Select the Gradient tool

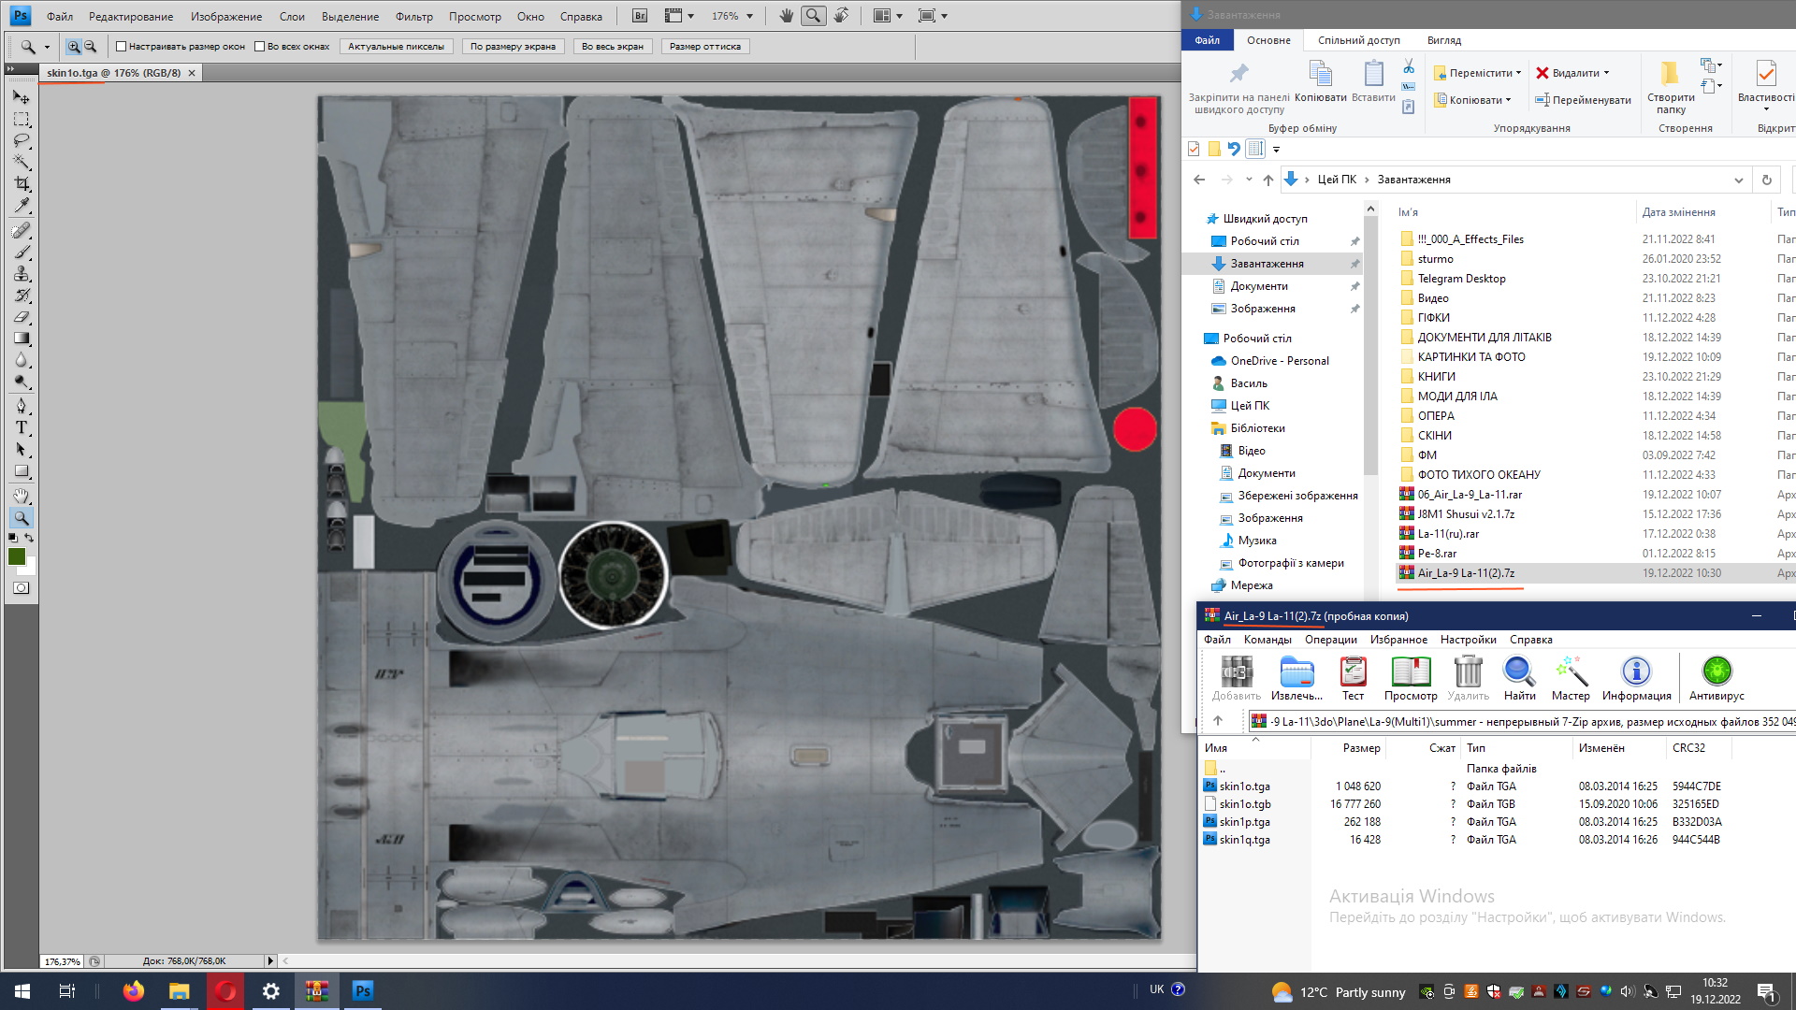pos(22,339)
